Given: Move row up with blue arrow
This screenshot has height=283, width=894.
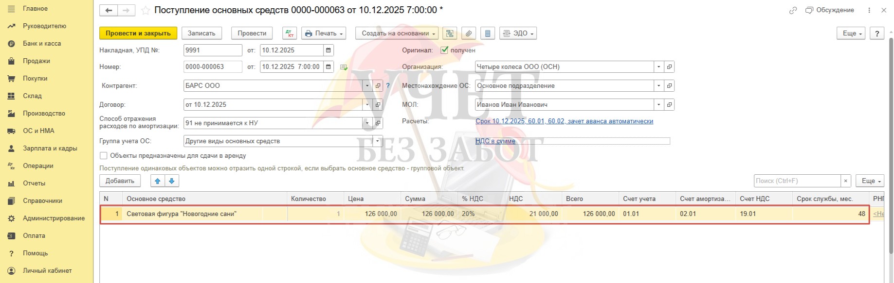Looking at the screenshot, I should (157, 181).
